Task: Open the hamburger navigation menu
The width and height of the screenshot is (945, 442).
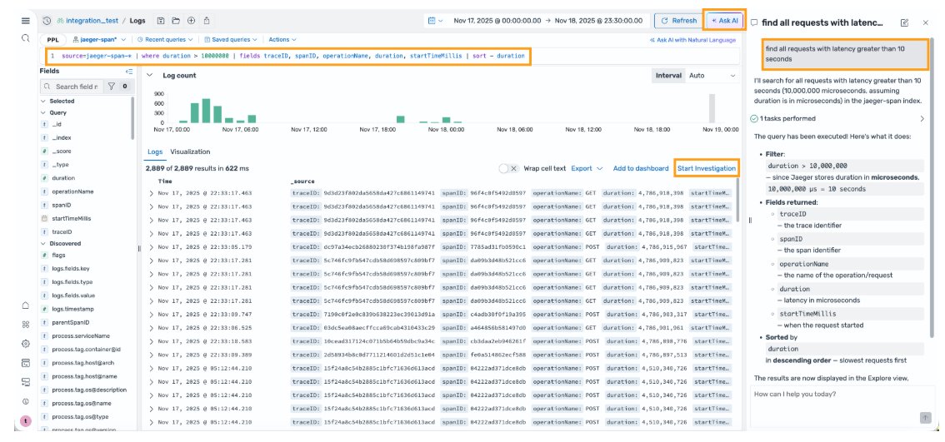Action: [25, 21]
